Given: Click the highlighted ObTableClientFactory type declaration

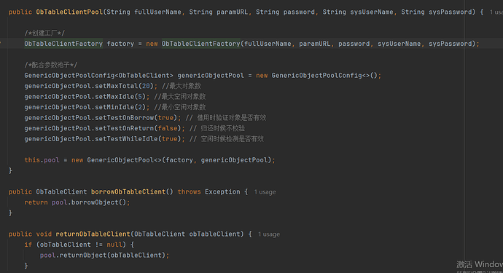Looking at the screenshot, I should coord(63,44).
